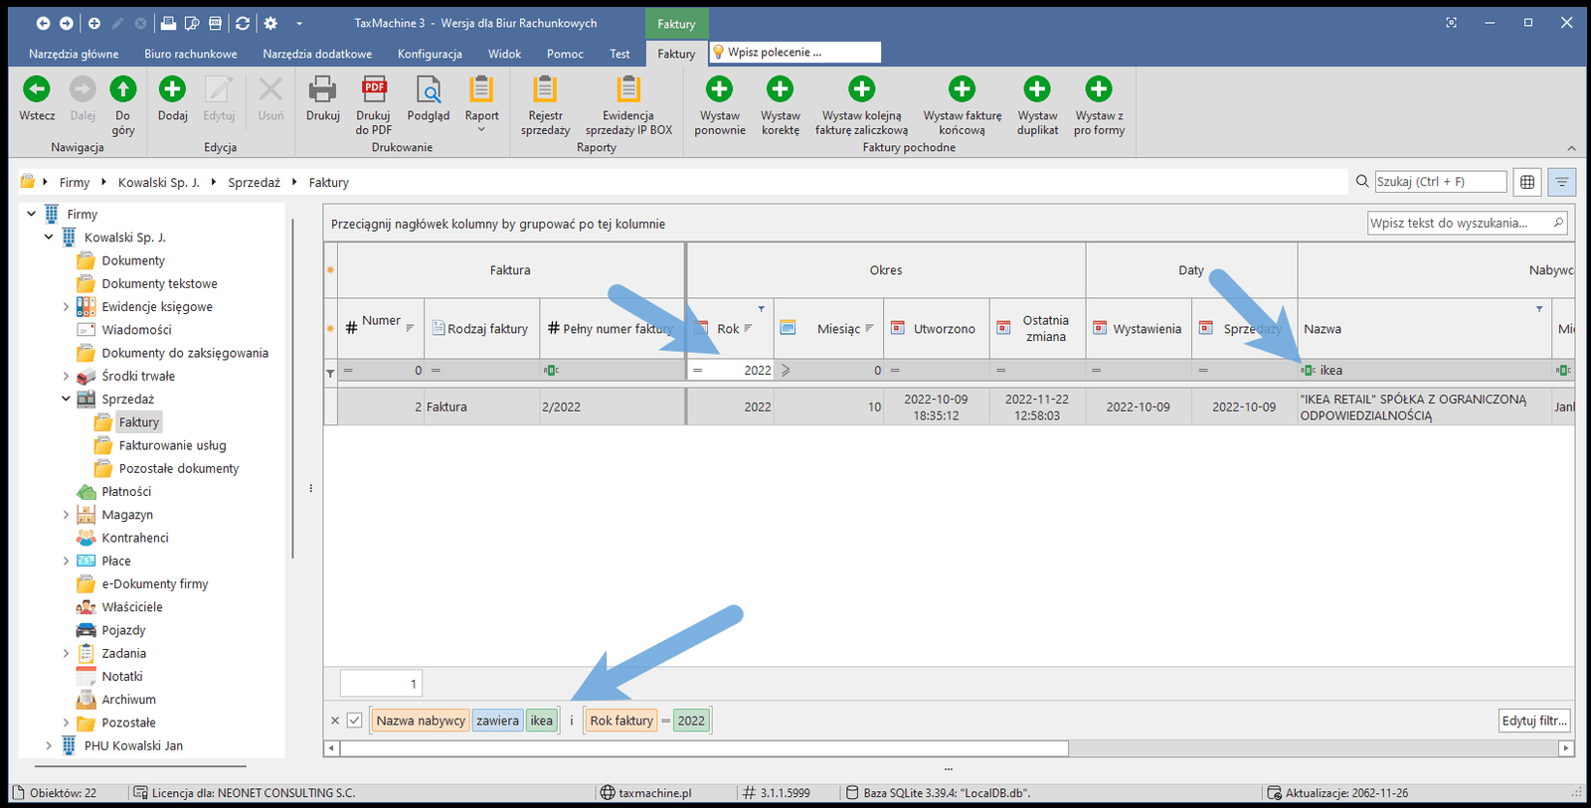Click Wystaw z pro formy icon
Screen dimensions: 1591x808
coord(1099,90)
